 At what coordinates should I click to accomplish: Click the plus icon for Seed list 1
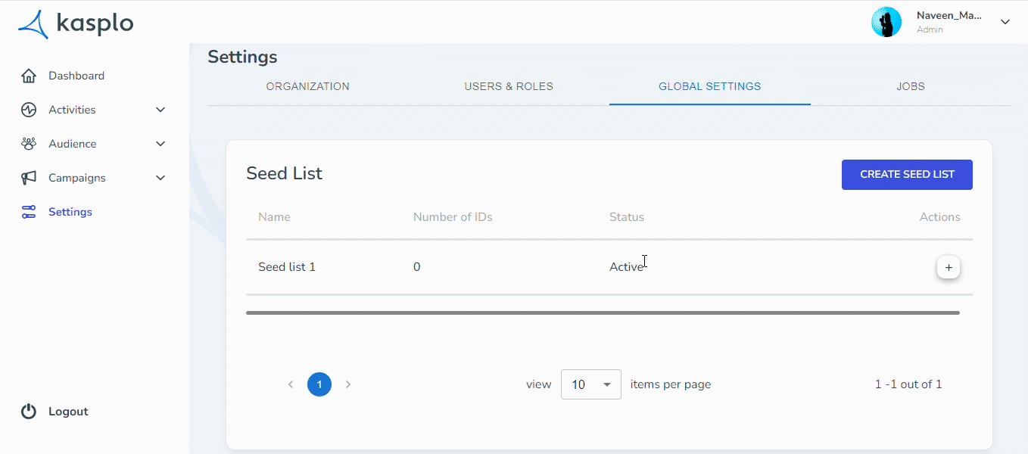point(949,267)
